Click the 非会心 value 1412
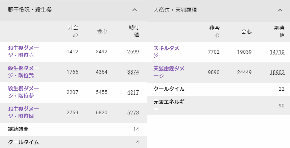 tap(73, 52)
